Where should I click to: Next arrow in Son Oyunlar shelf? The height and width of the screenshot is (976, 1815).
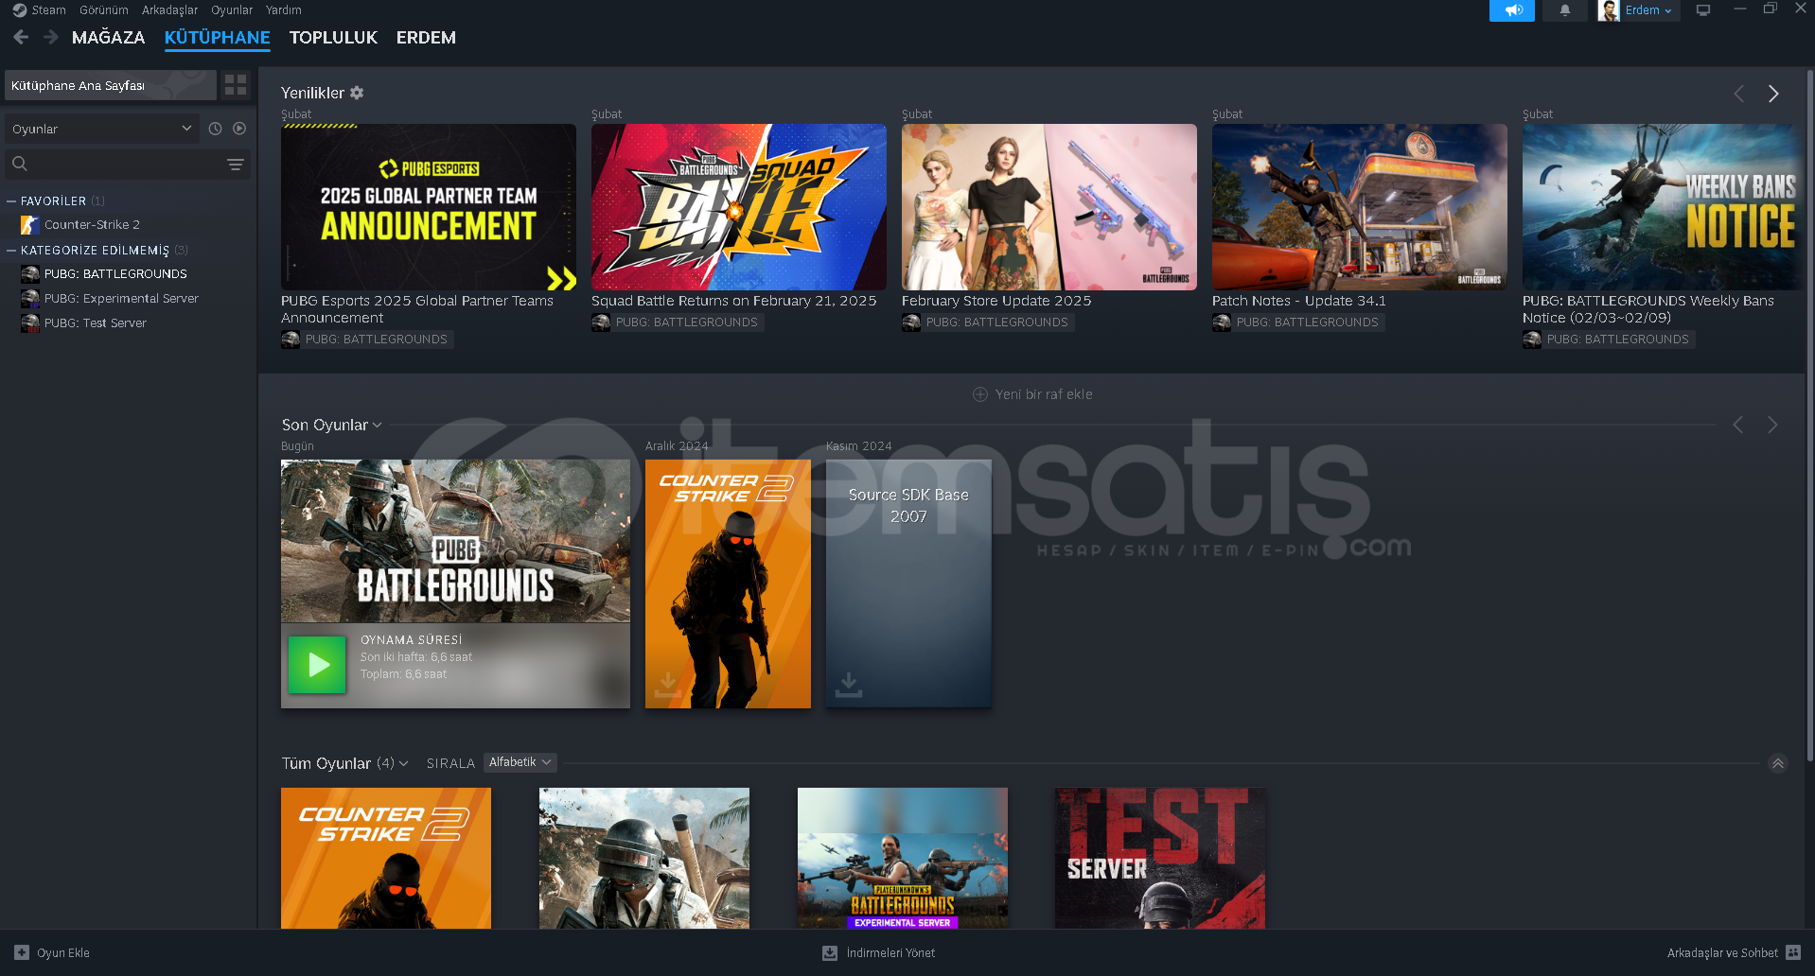(x=1772, y=426)
